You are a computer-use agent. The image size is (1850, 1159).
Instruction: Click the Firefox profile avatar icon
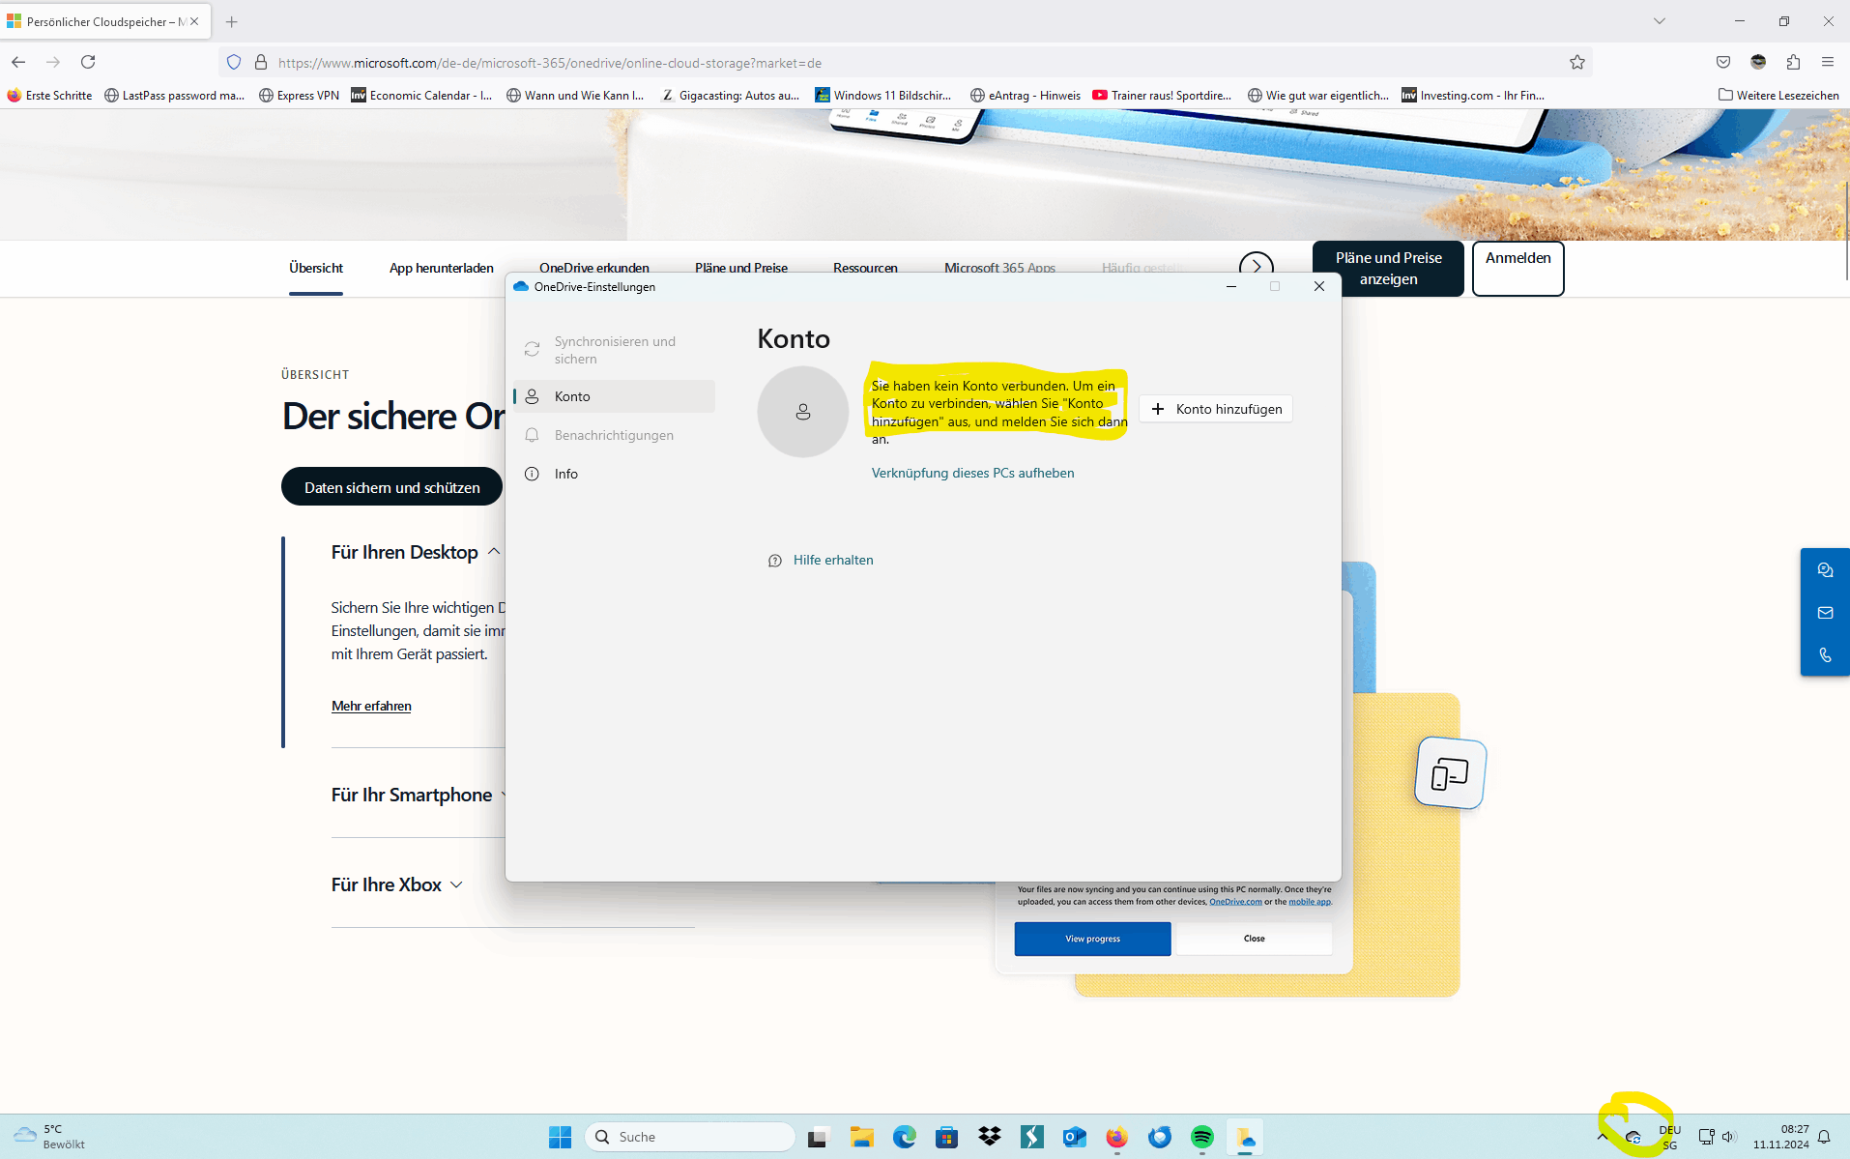point(1758,62)
